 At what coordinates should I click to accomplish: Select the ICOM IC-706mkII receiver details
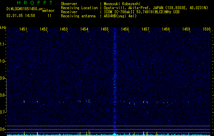142,12
